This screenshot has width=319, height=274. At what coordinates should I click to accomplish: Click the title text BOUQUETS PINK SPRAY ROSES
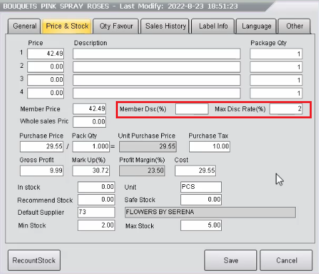pos(56,6)
